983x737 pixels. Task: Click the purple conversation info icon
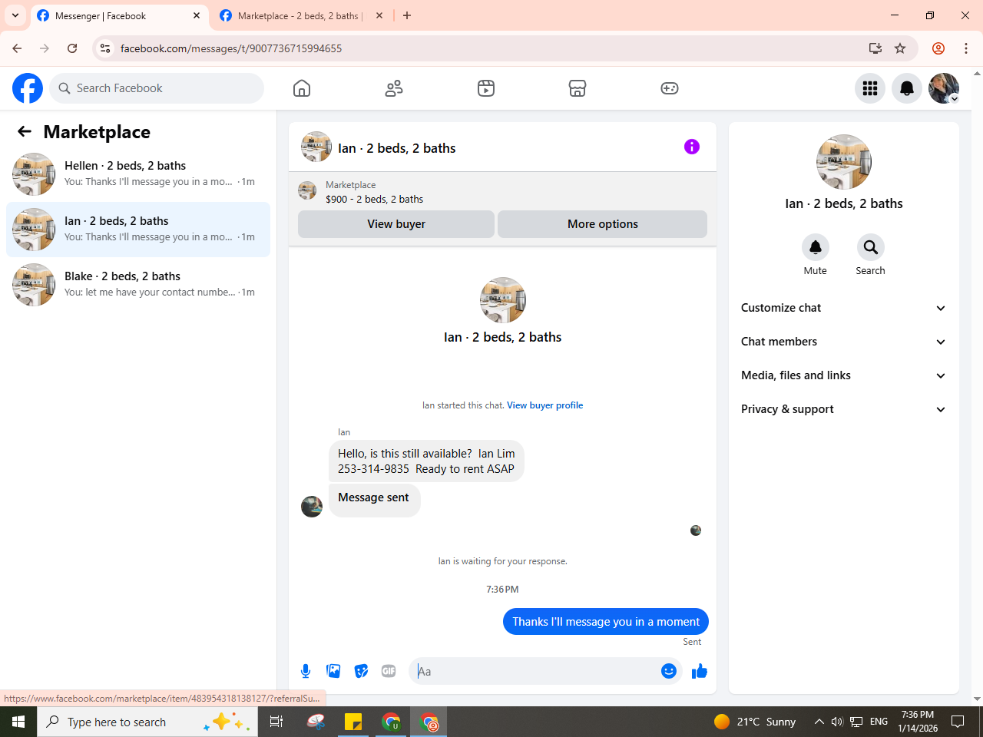692,147
